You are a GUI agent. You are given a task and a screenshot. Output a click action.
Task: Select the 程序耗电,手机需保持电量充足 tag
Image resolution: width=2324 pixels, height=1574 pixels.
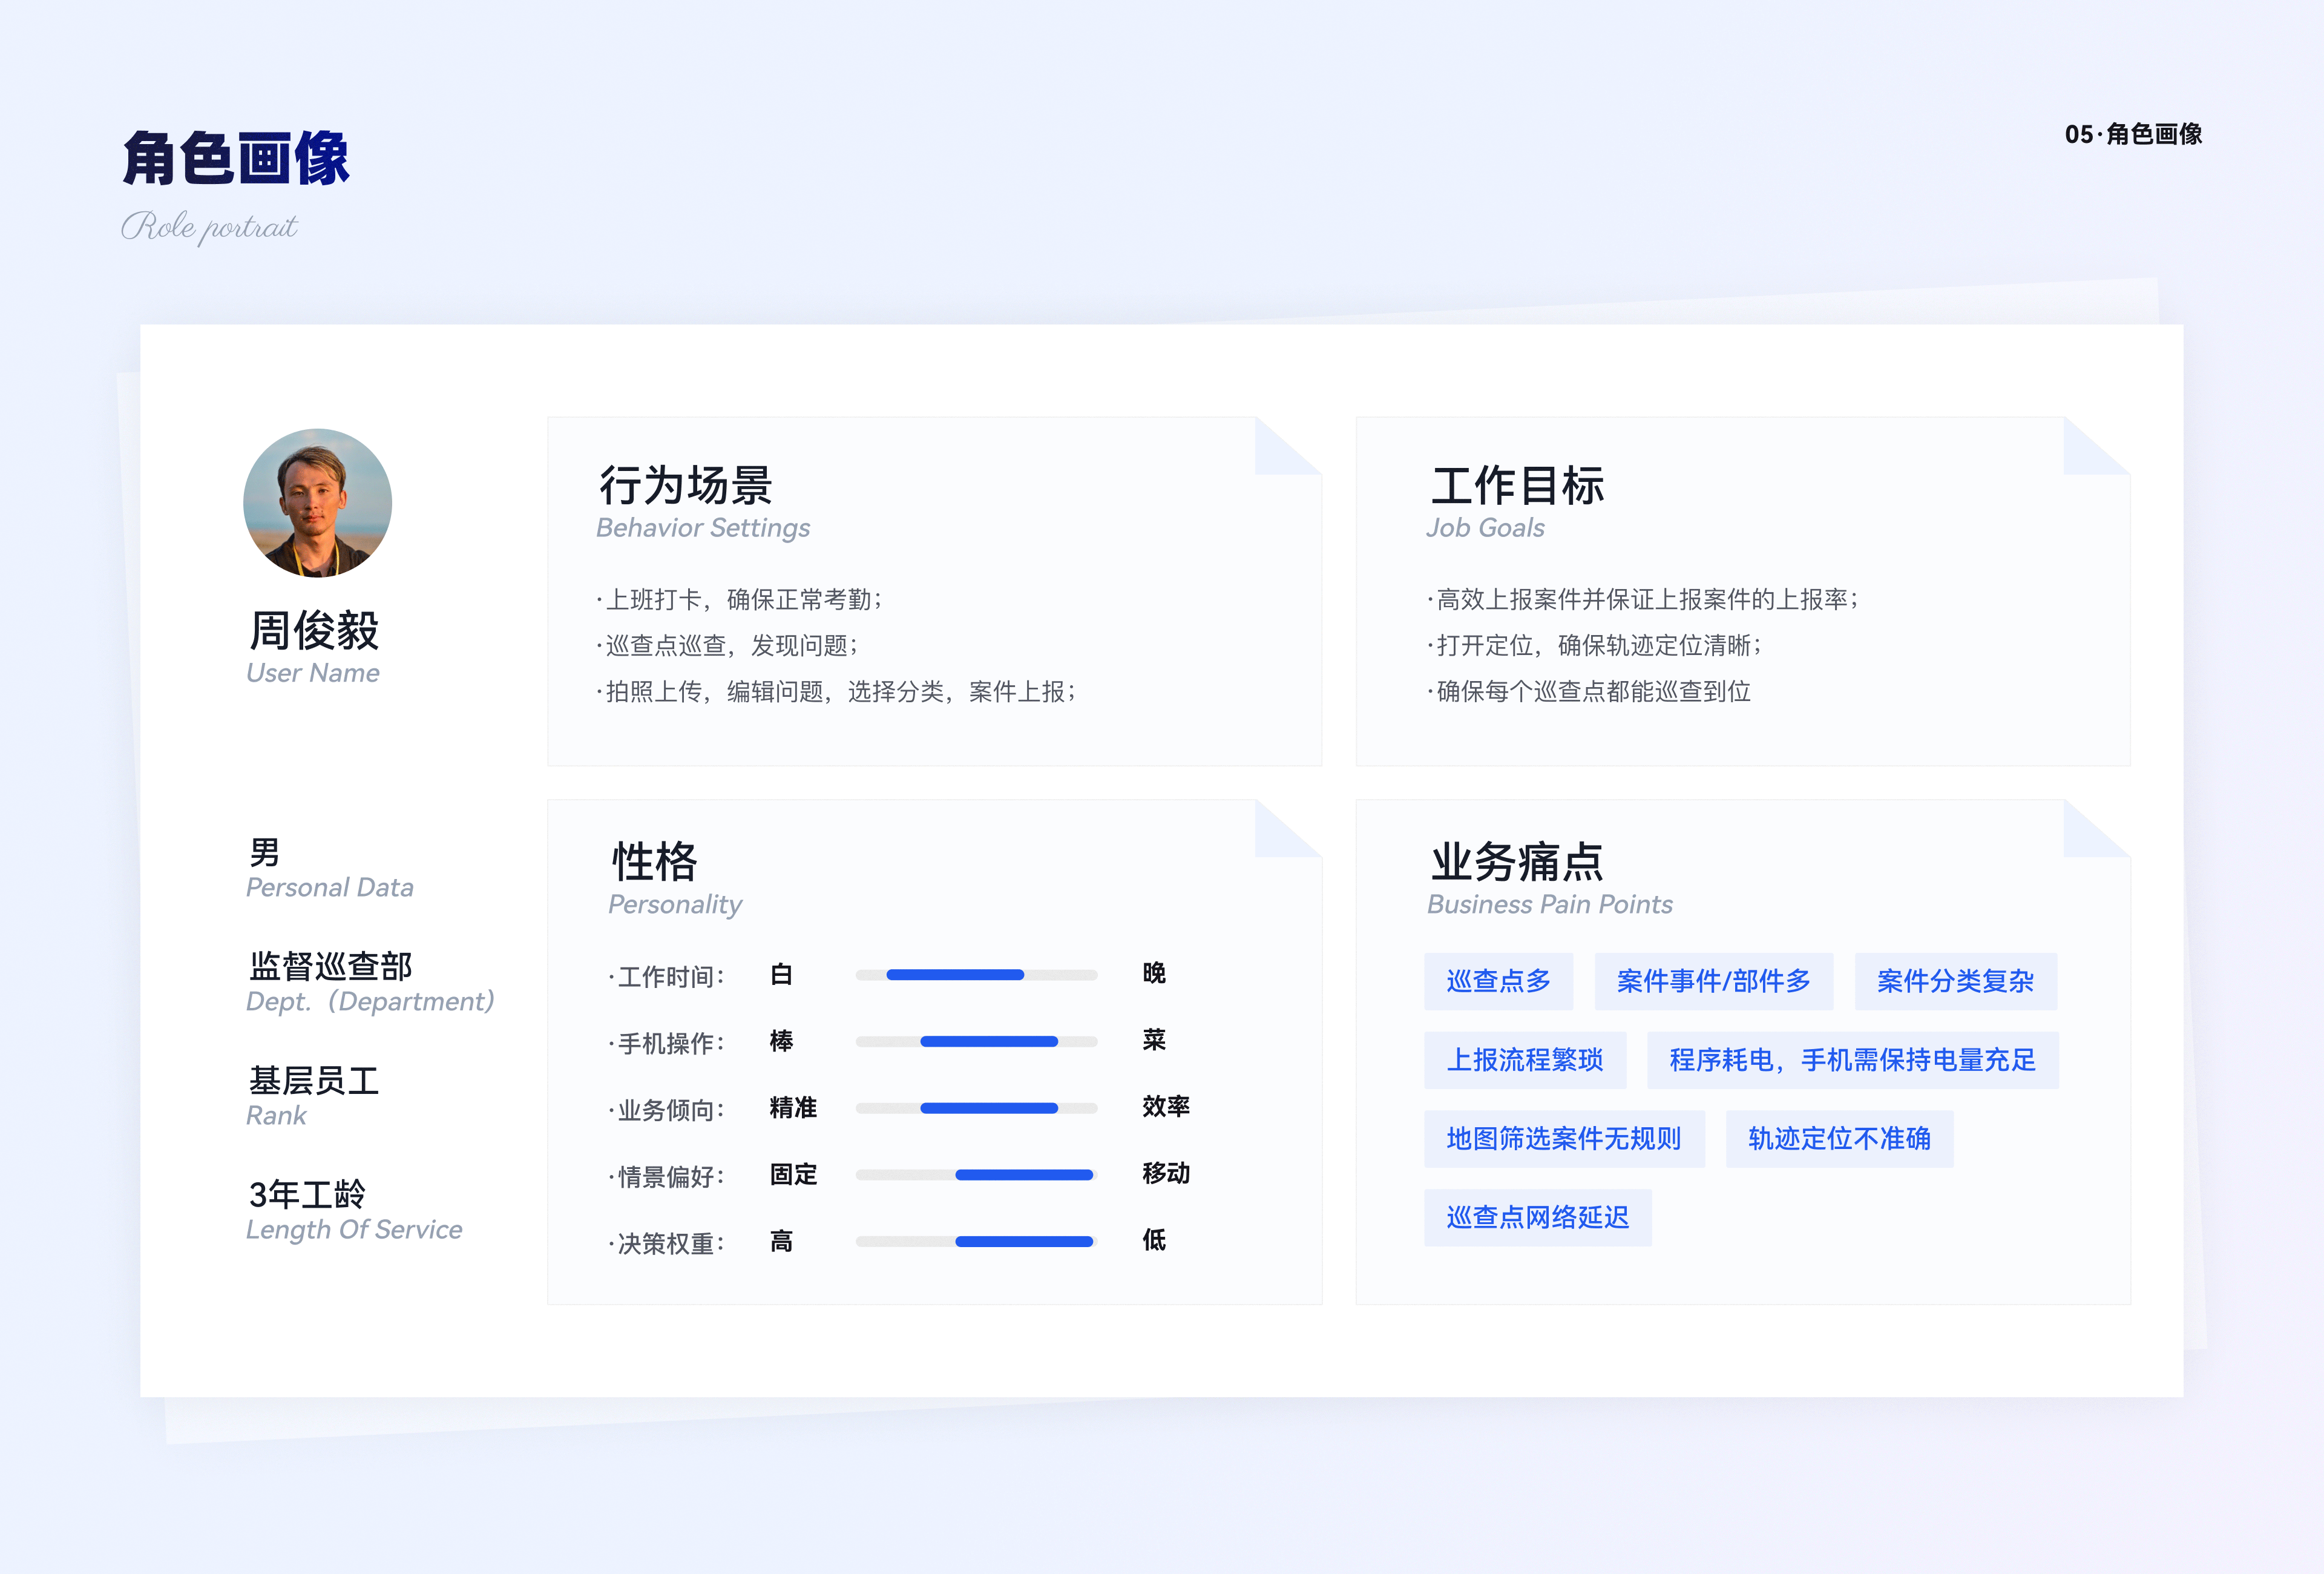[x=1852, y=1060]
